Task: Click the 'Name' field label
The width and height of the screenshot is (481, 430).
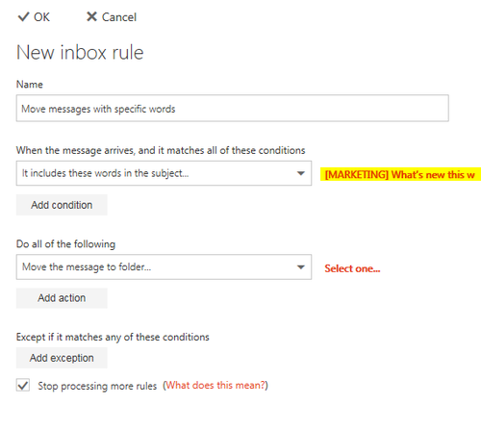Action: tap(30, 85)
